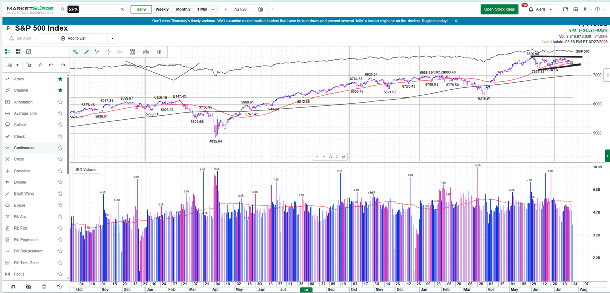The image size is (610, 293).
Task: Open the All drawing tools filter dropdown
Action: click(x=13, y=65)
